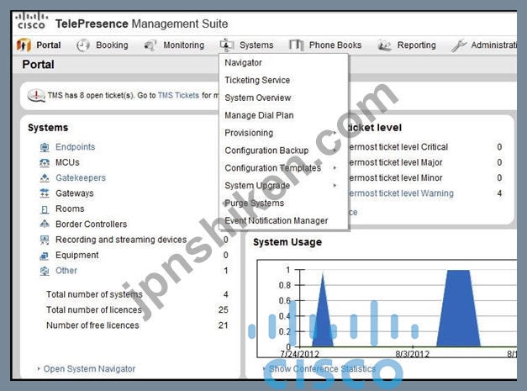The width and height of the screenshot is (527, 391).
Task: Click the Systems panel heading
Action: coord(48,128)
